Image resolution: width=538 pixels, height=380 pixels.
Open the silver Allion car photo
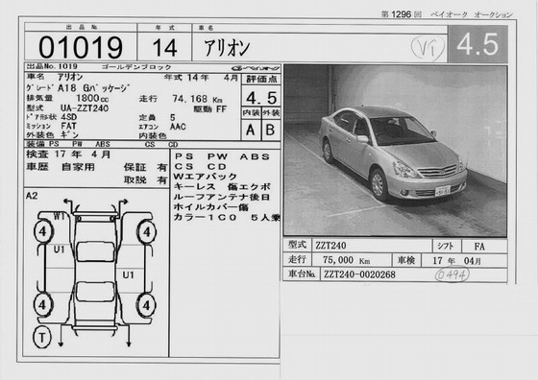(395, 151)
